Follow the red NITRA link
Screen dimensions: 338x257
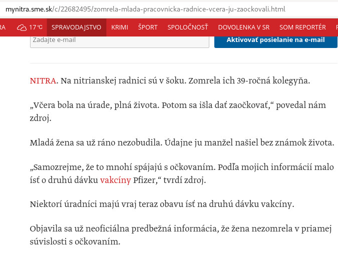point(43,80)
